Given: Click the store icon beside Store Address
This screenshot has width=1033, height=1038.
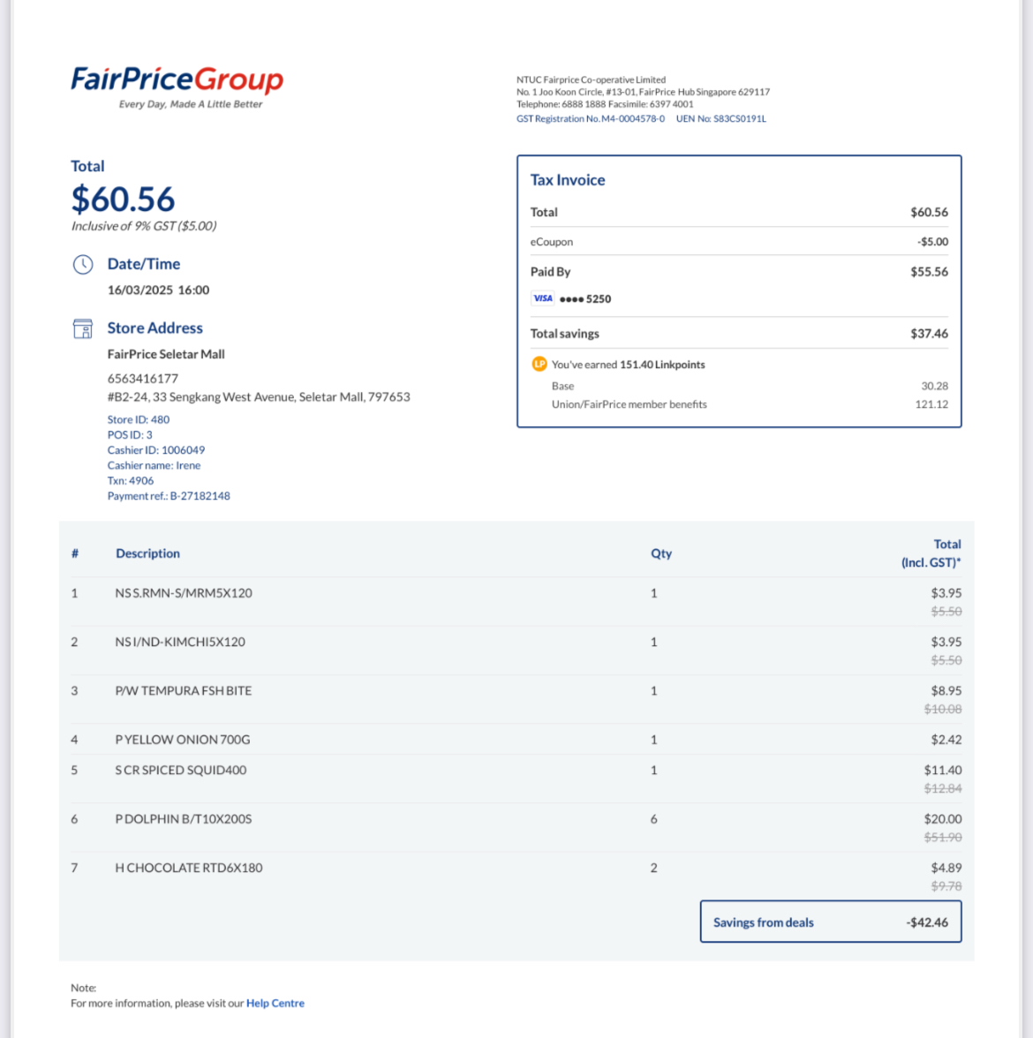Looking at the screenshot, I should pos(83,328).
